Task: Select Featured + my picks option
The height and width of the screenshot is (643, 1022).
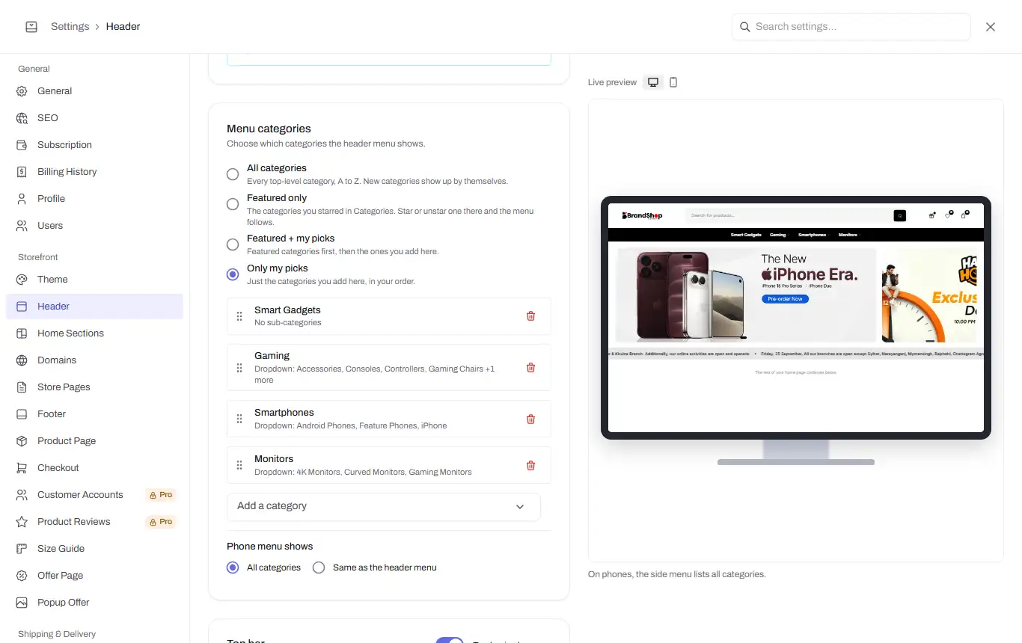Action: pyautogui.click(x=233, y=244)
